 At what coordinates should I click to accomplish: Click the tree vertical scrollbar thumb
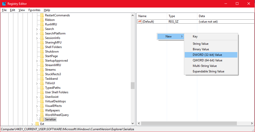pyautogui.click(x=133, y=85)
